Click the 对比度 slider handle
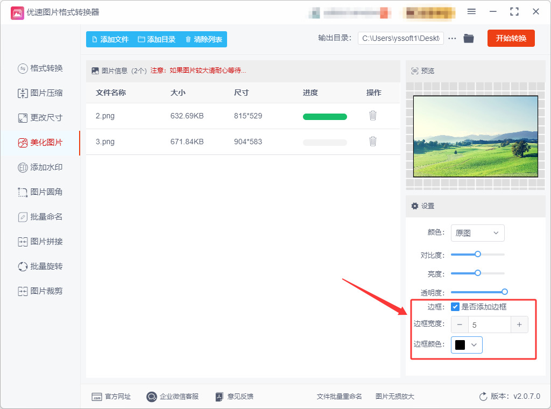The width and height of the screenshot is (551, 409). pos(478,254)
